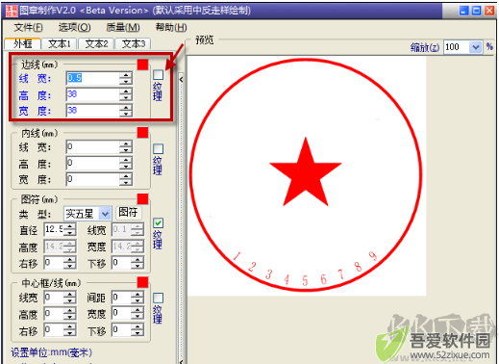Click the 图符 右移 input field

click(54, 263)
